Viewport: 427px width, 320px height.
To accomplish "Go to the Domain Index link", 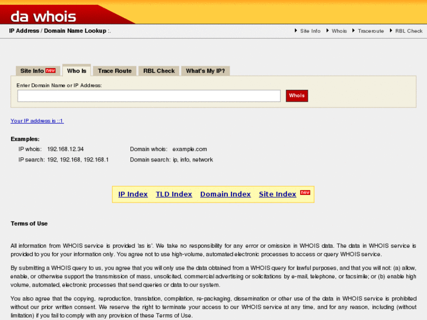I will tap(226, 194).
